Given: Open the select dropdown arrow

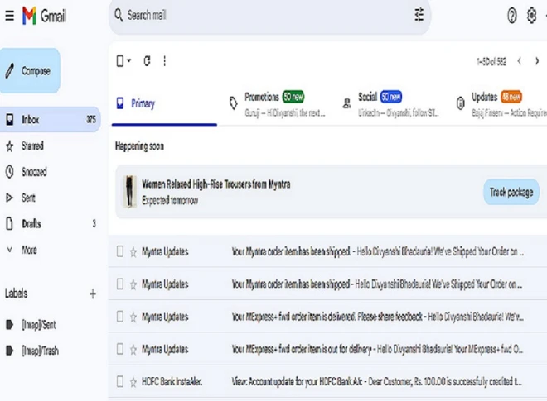Looking at the screenshot, I should pyautogui.click(x=129, y=61).
